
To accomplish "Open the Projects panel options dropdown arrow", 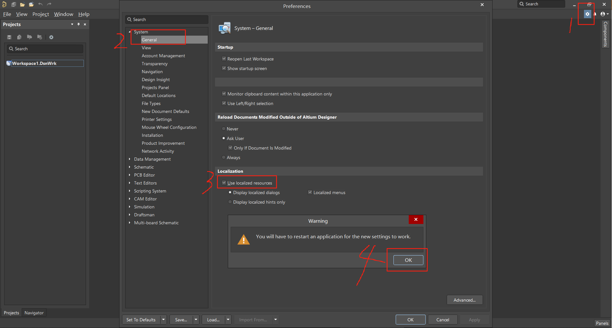I will click(72, 24).
